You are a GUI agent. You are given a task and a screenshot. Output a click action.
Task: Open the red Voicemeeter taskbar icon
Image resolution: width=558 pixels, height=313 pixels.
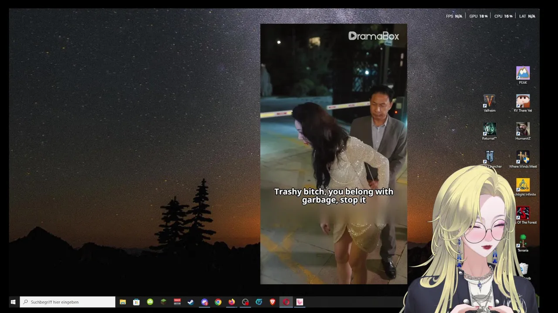tap(177, 302)
